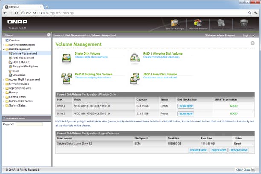Click the GOOD SMART status for Drive 2
This screenshot has height=174, width=261.
(234, 113)
